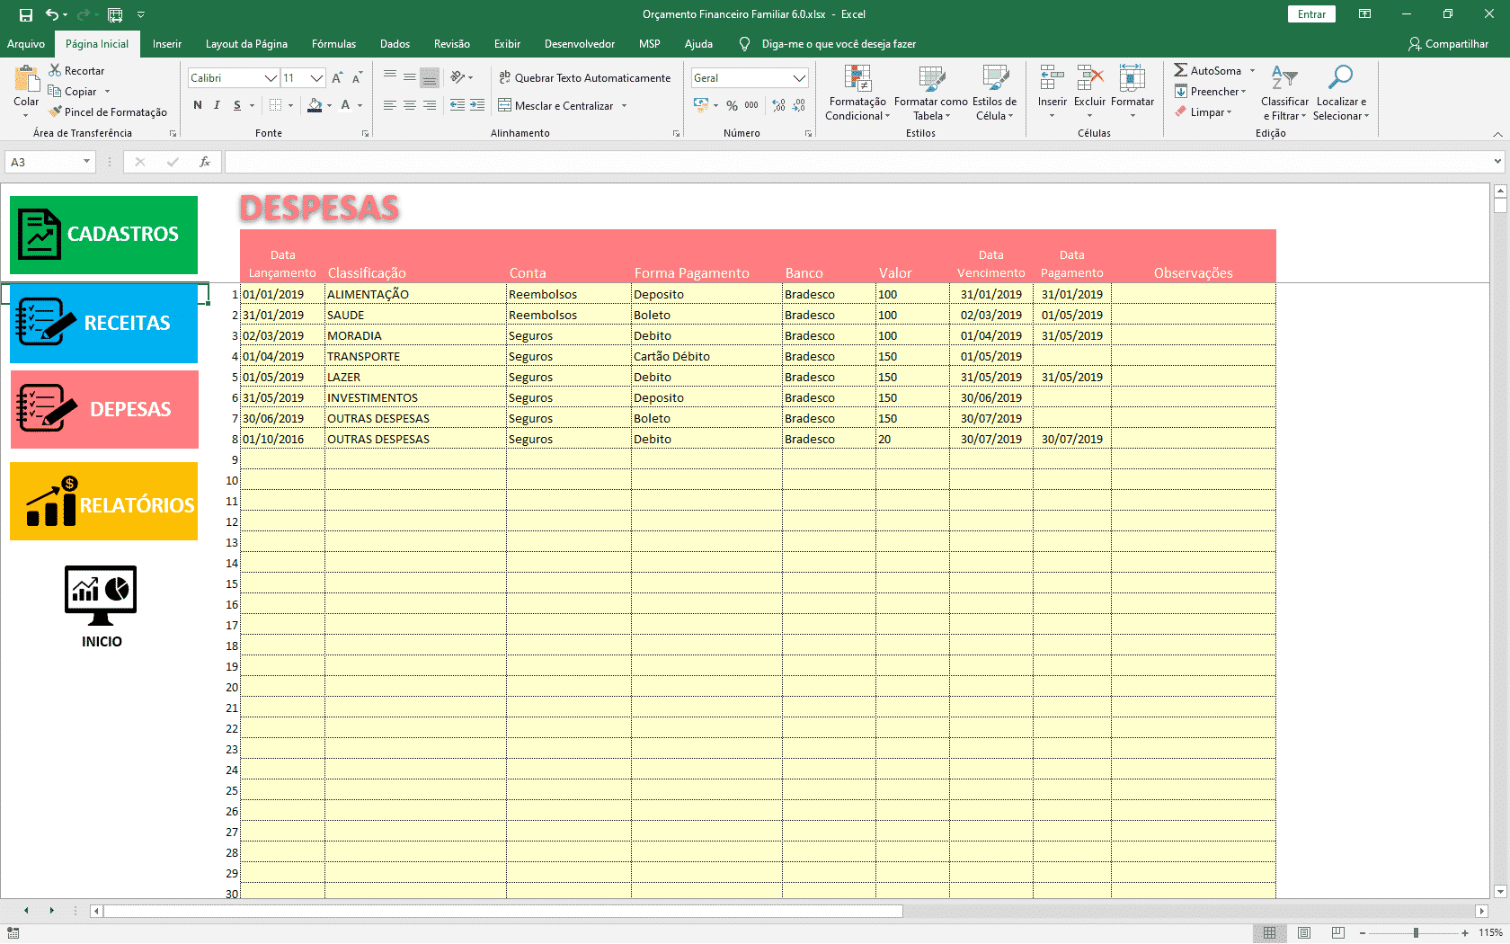
Task: Click Diga-me o que você deseja fazer
Action: pos(839,44)
